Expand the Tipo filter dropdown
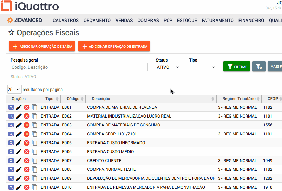The image size is (282, 191). click(x=203, y=67)
